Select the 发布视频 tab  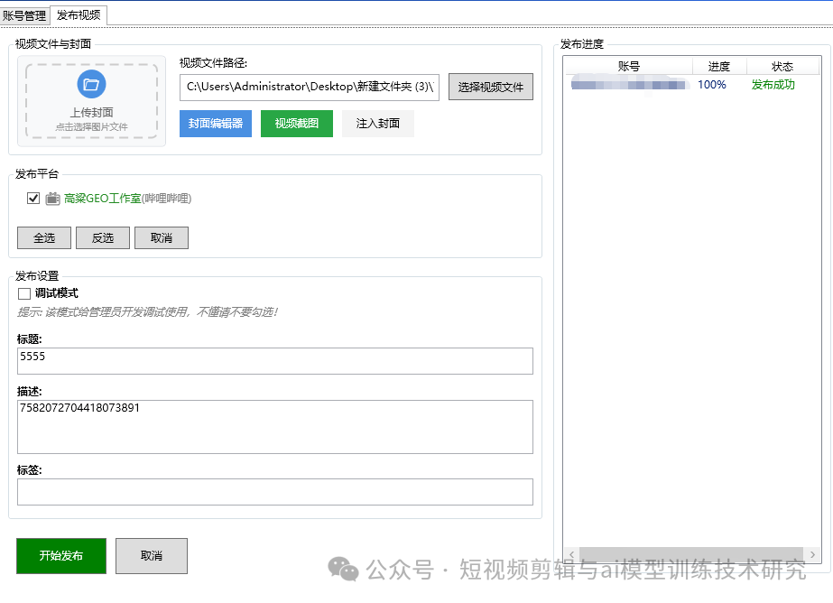(80, 14)
